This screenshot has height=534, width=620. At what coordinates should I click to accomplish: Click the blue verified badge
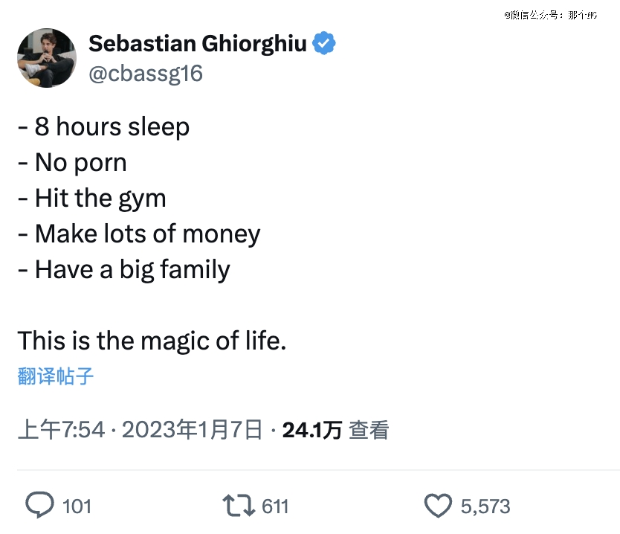tap(323, 44)
